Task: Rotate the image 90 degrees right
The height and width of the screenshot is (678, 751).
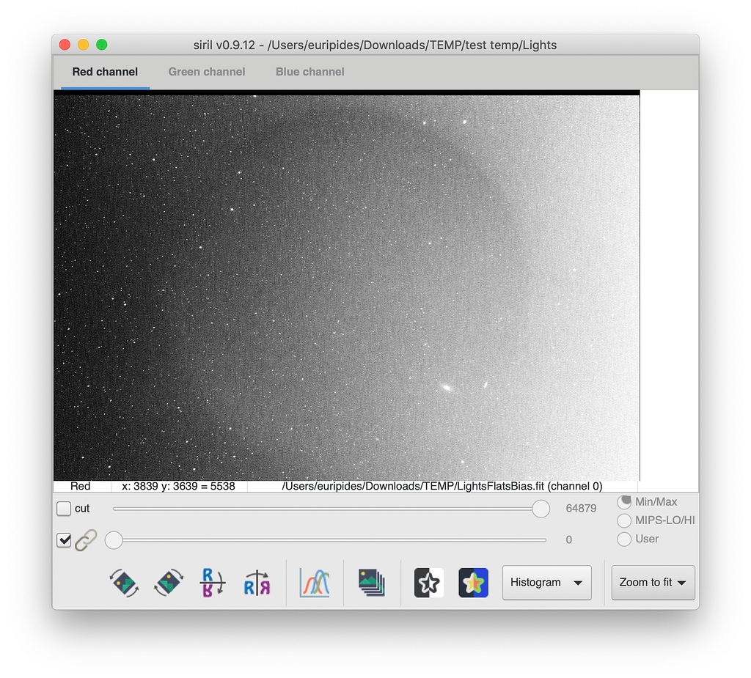Action: (x=168, y=583)
